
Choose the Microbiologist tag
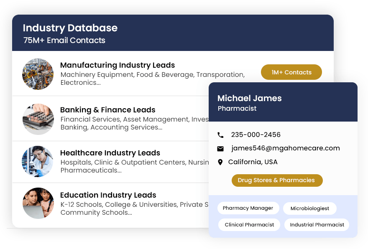(x=310, y=208)
